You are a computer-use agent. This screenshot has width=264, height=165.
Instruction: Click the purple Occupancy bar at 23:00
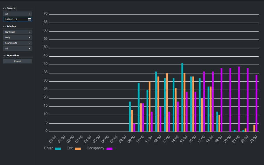256,103
